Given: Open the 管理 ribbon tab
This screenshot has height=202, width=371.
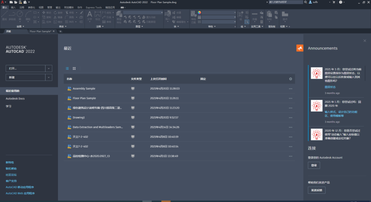Looking at the screenshot, I should pos(50,8).
